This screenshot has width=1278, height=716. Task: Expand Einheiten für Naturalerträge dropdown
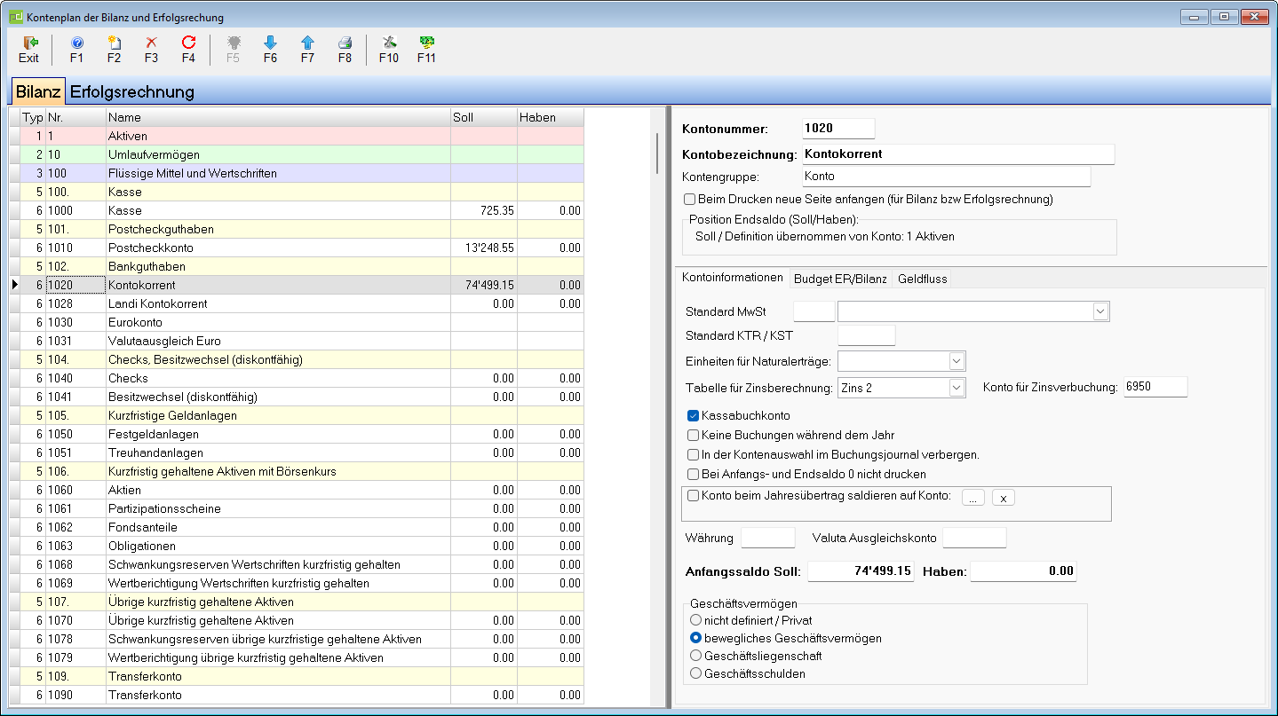(x=956, y=361)
